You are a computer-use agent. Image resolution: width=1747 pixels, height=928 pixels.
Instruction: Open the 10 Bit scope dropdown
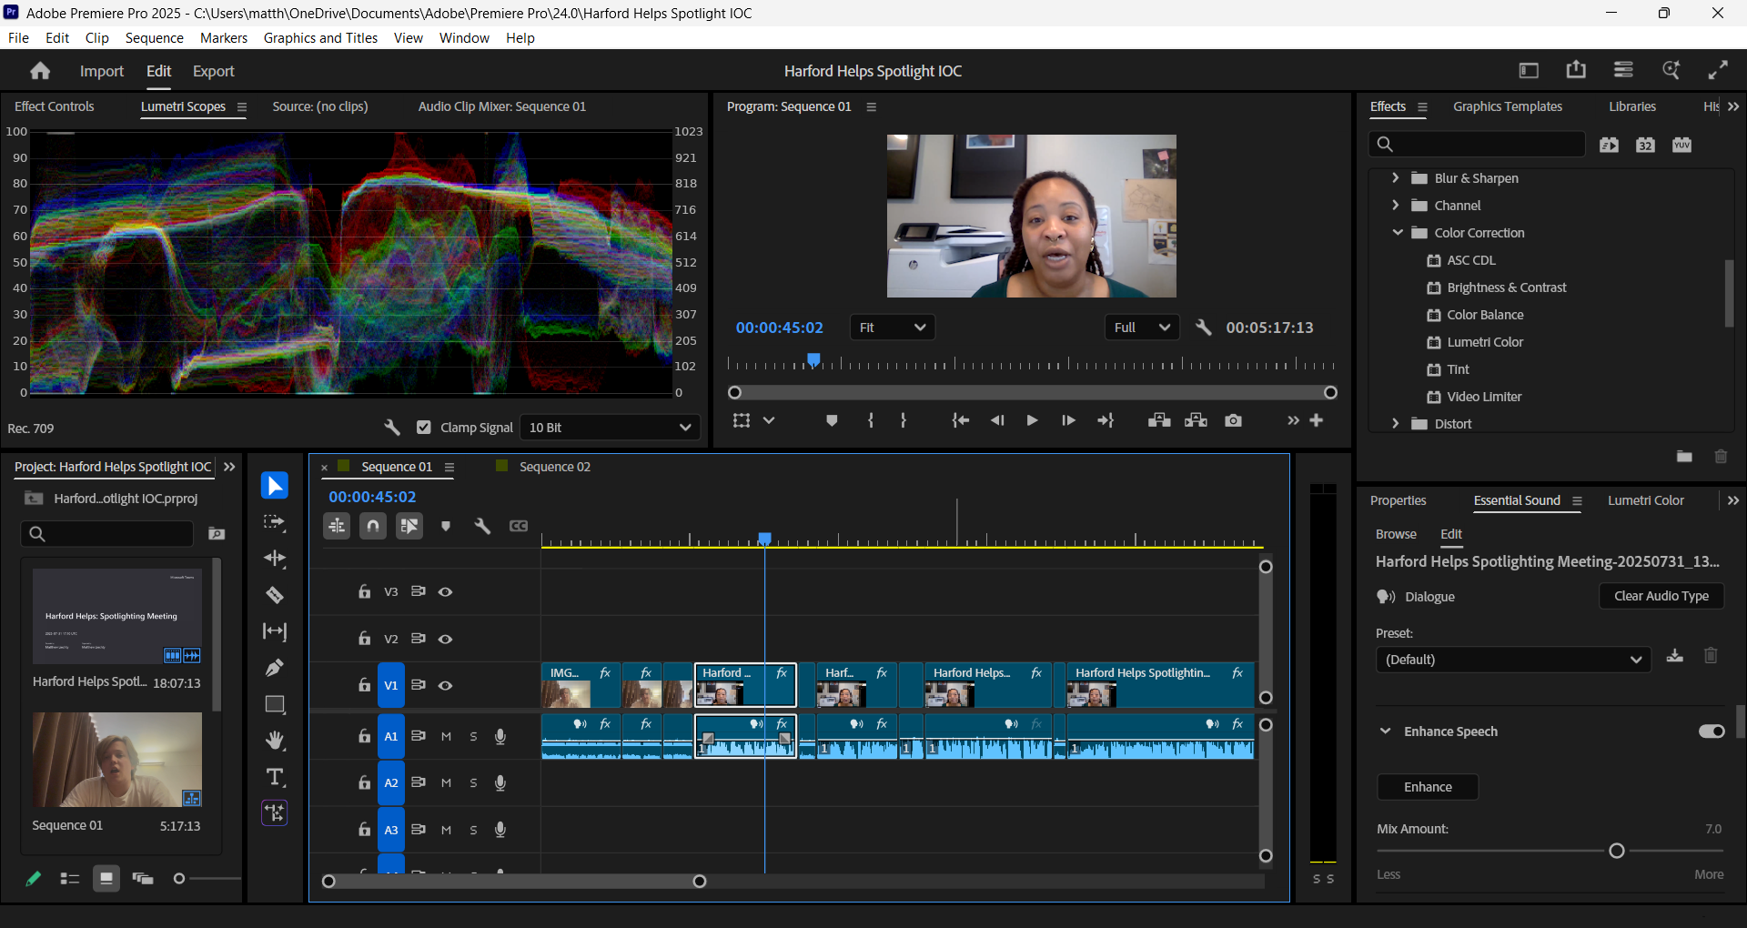(611, 428)
